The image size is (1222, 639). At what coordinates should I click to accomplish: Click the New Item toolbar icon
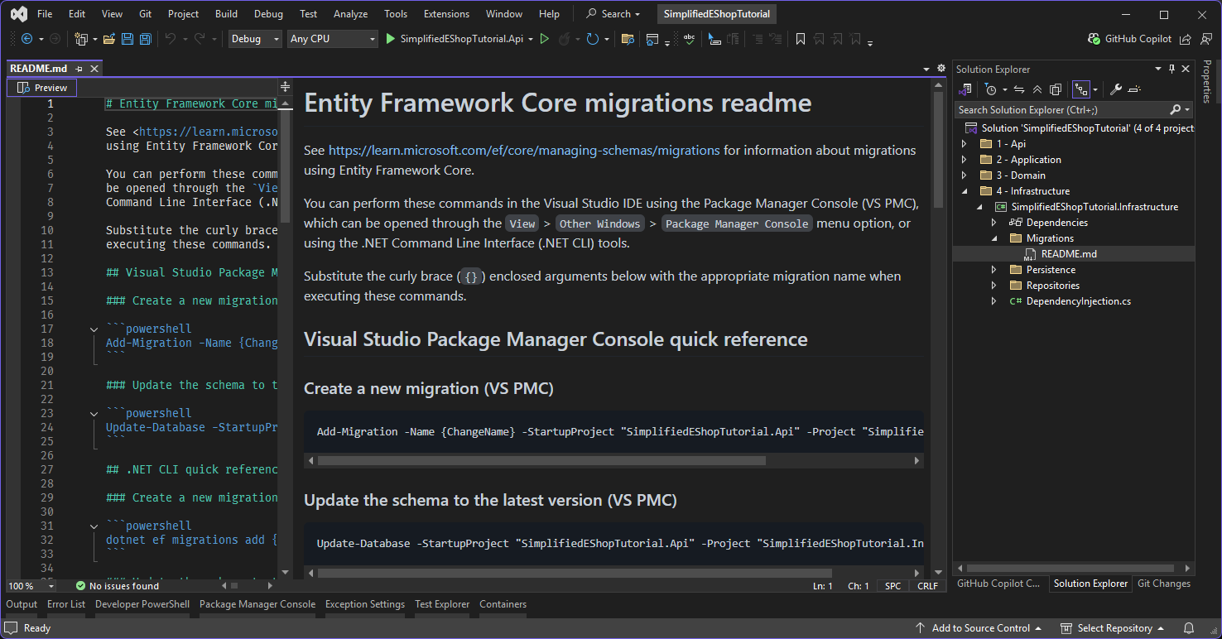[x=80, y=39]
